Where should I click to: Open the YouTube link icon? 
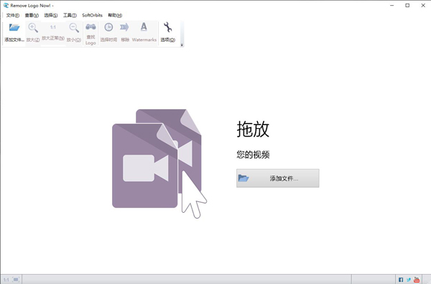tap(417, 280)
